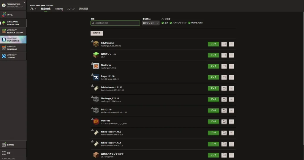Open more options for OptiFine
Screen dimensions: 304x160
click(231, 121)
